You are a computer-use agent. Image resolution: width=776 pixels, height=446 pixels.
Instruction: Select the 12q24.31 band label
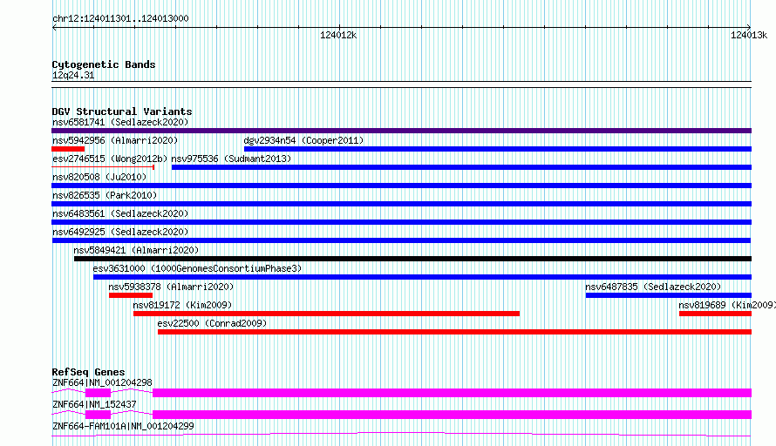(73, 75)
